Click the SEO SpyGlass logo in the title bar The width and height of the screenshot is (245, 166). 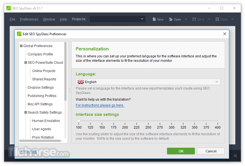[x=9, y=8]
